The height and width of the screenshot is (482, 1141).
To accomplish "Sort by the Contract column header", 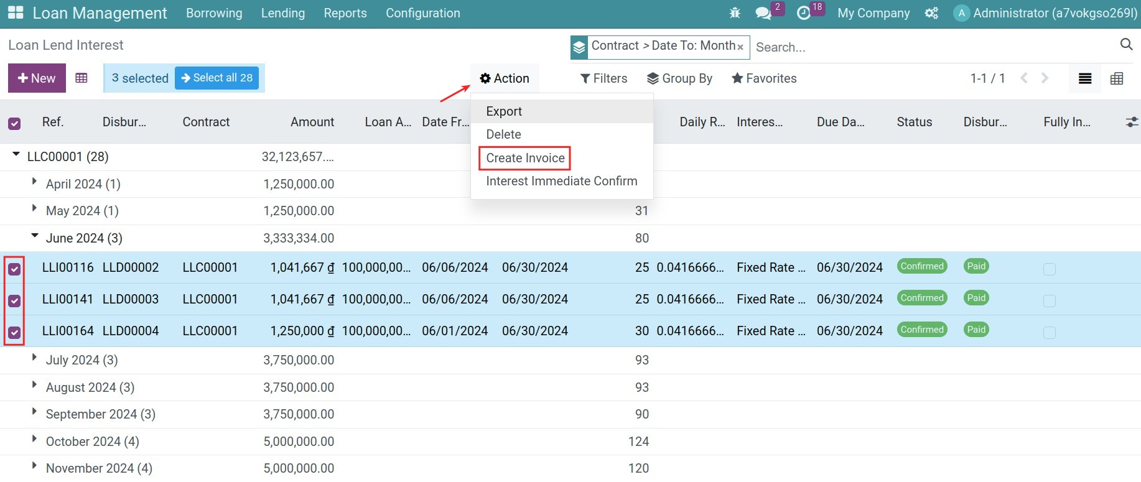I will pyautogui.click(x=206, y=122).
